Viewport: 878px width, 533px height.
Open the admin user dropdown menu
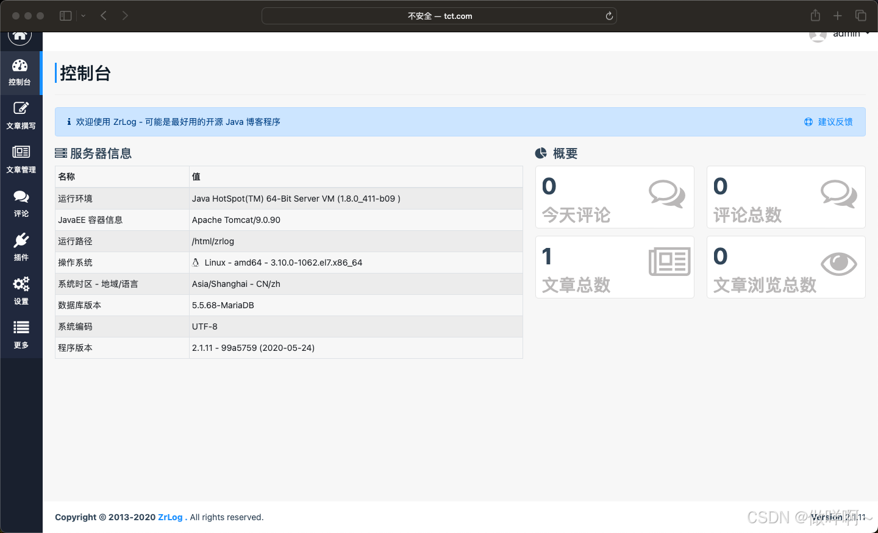851,35
